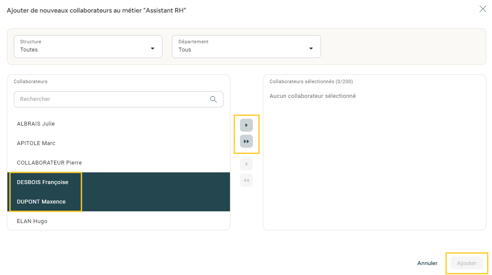
Task: Choose ELAN Hugo from the list
Action: click(x=32, y=221)
